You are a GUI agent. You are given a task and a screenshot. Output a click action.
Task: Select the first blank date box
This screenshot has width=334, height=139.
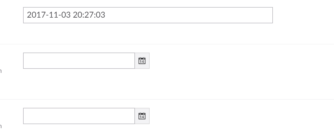click(79, 61)
